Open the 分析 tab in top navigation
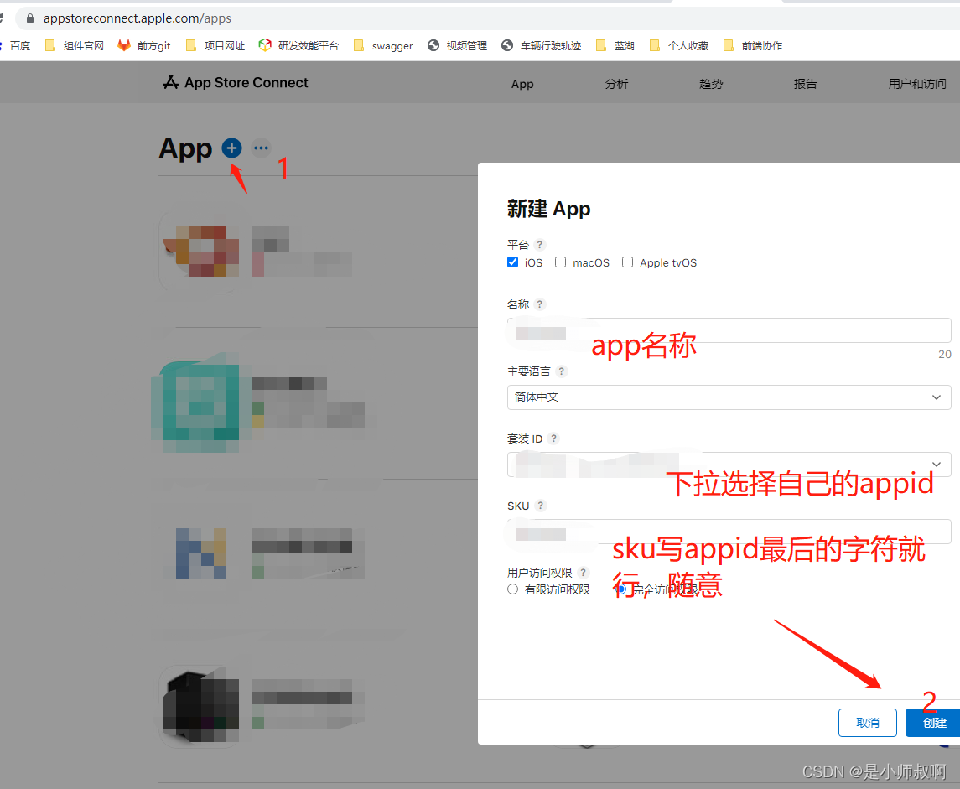The image size is (960, 789). click(616, 84)
